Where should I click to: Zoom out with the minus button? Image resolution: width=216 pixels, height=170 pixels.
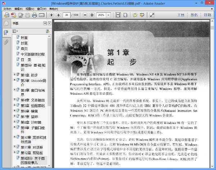point(85,15)
